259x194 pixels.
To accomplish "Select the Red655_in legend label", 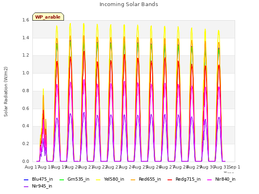I will (x=150, y=179).
